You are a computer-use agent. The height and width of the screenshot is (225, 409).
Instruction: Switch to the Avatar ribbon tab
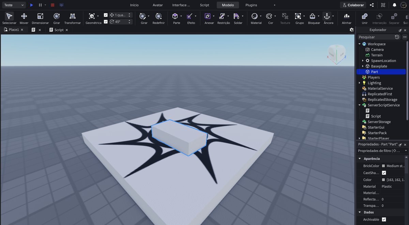(x=158, y=5)
